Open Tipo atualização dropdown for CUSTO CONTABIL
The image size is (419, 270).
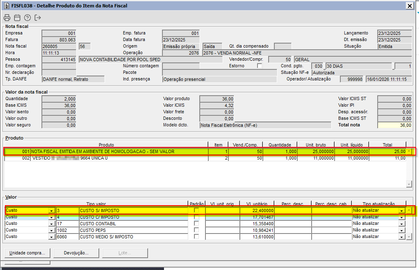coord(402,224)
